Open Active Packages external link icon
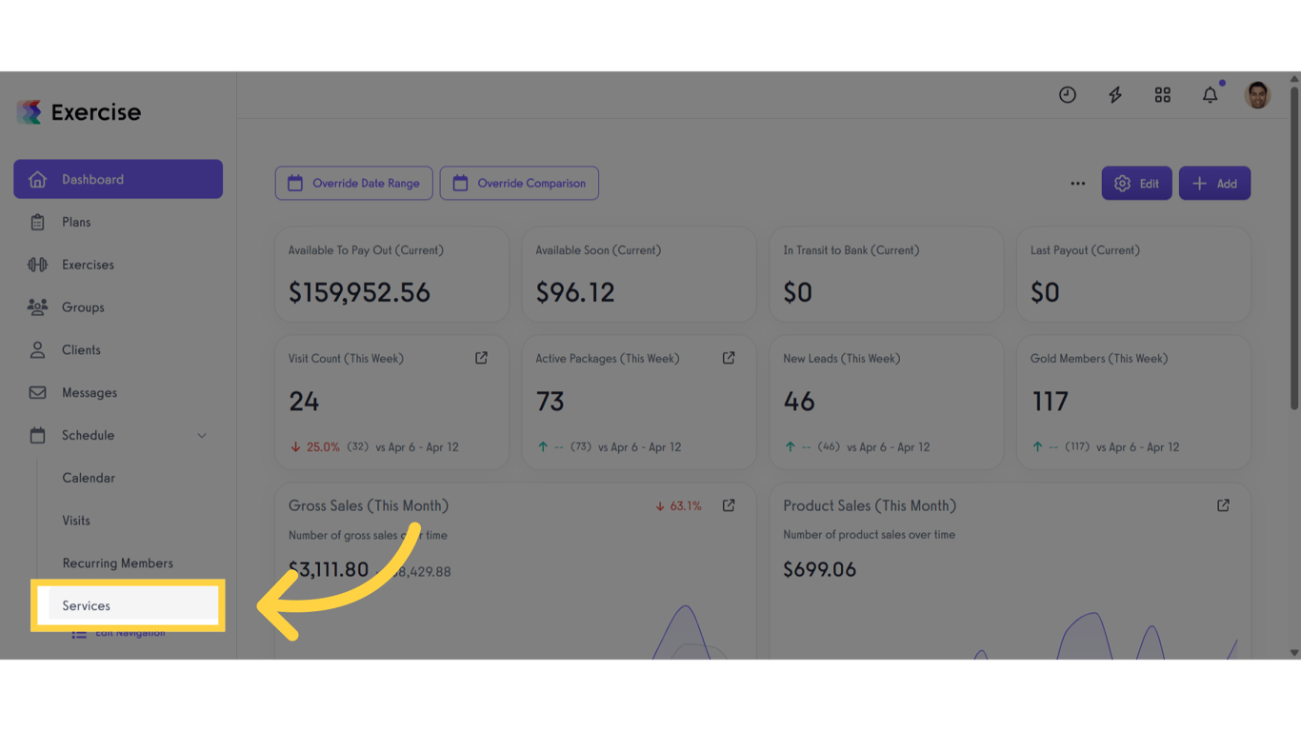The height and width of the screenshot is (731, 1301). tap(729, 358)
